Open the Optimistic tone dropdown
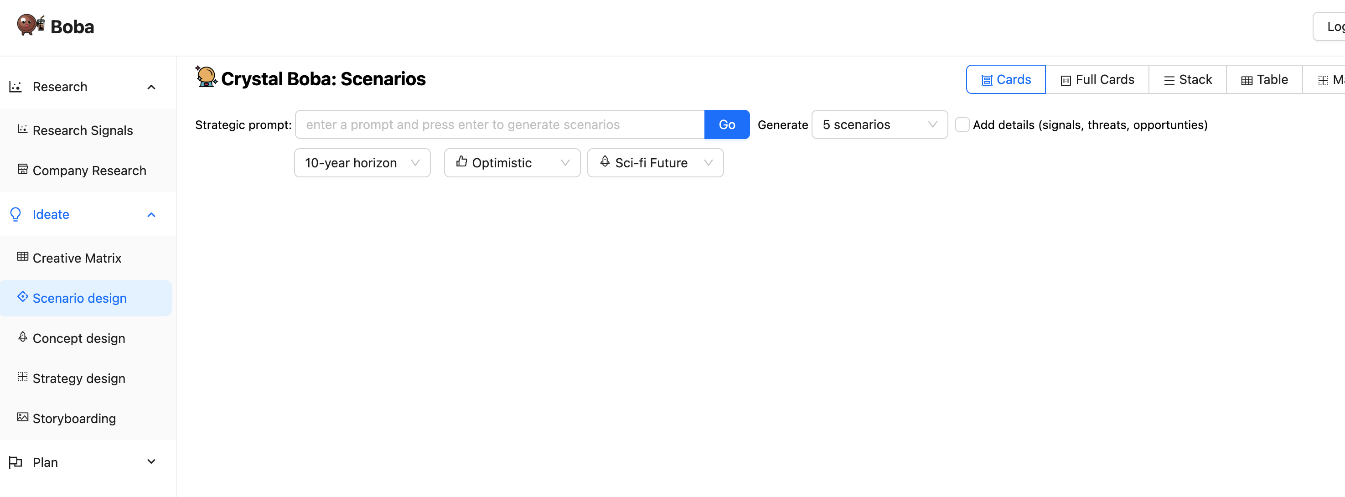 (x=512, y=163)
